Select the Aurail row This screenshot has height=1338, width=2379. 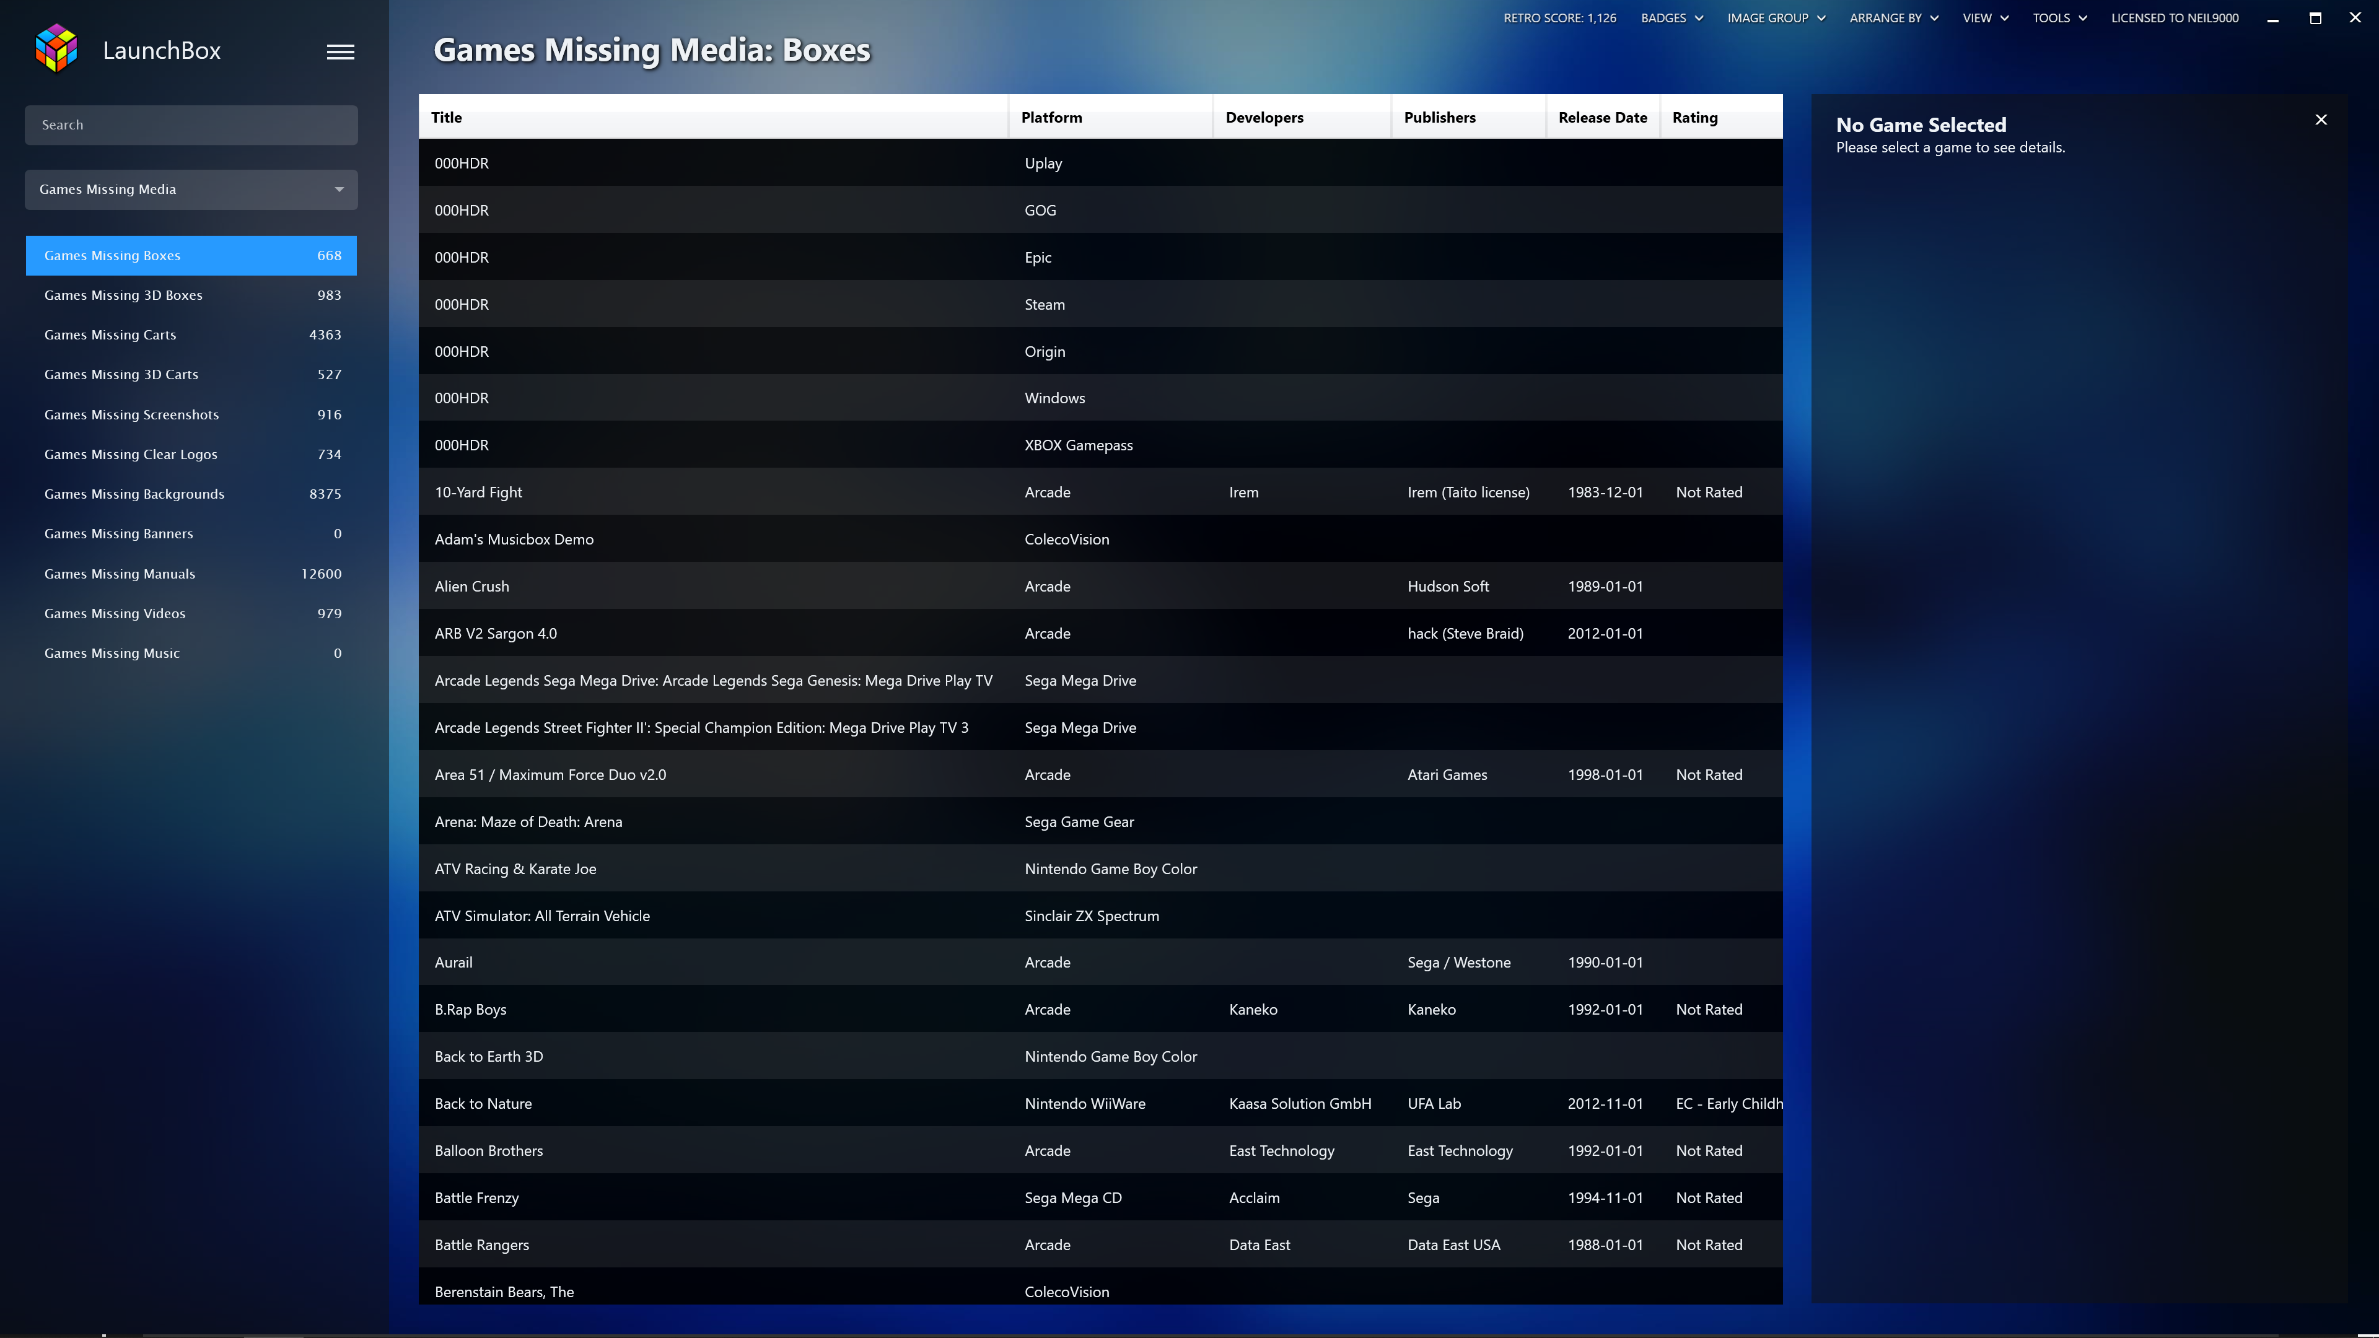(1100, 962)
